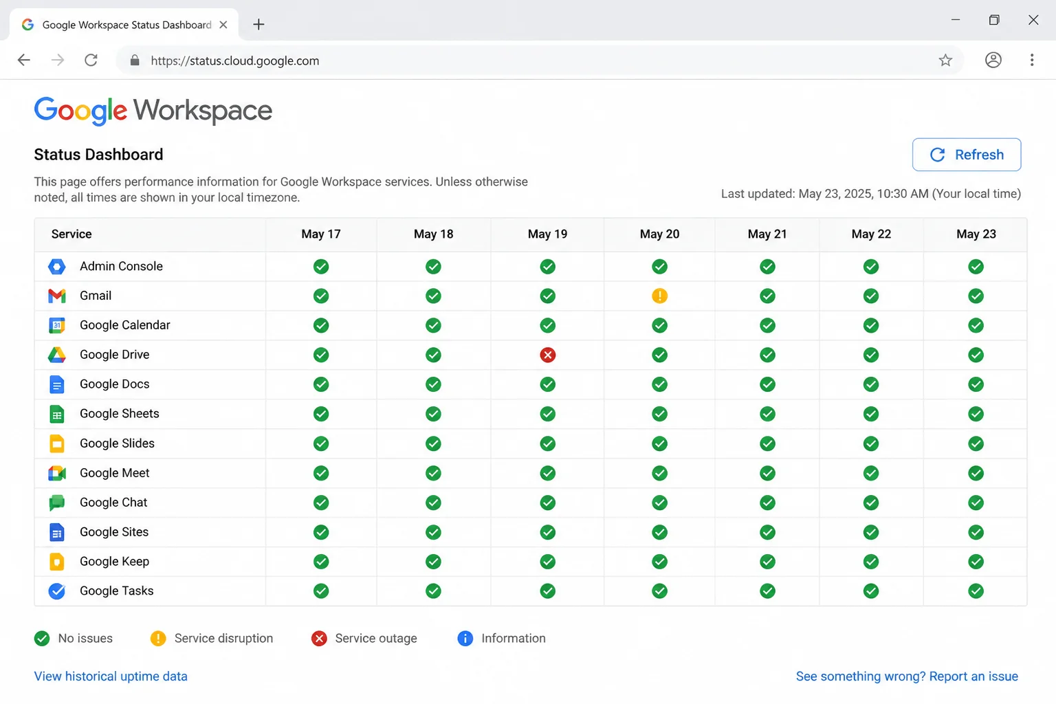Click the Google Chat icon
Viewport: 1056px width, 704px height.
(x=57, y=503)
